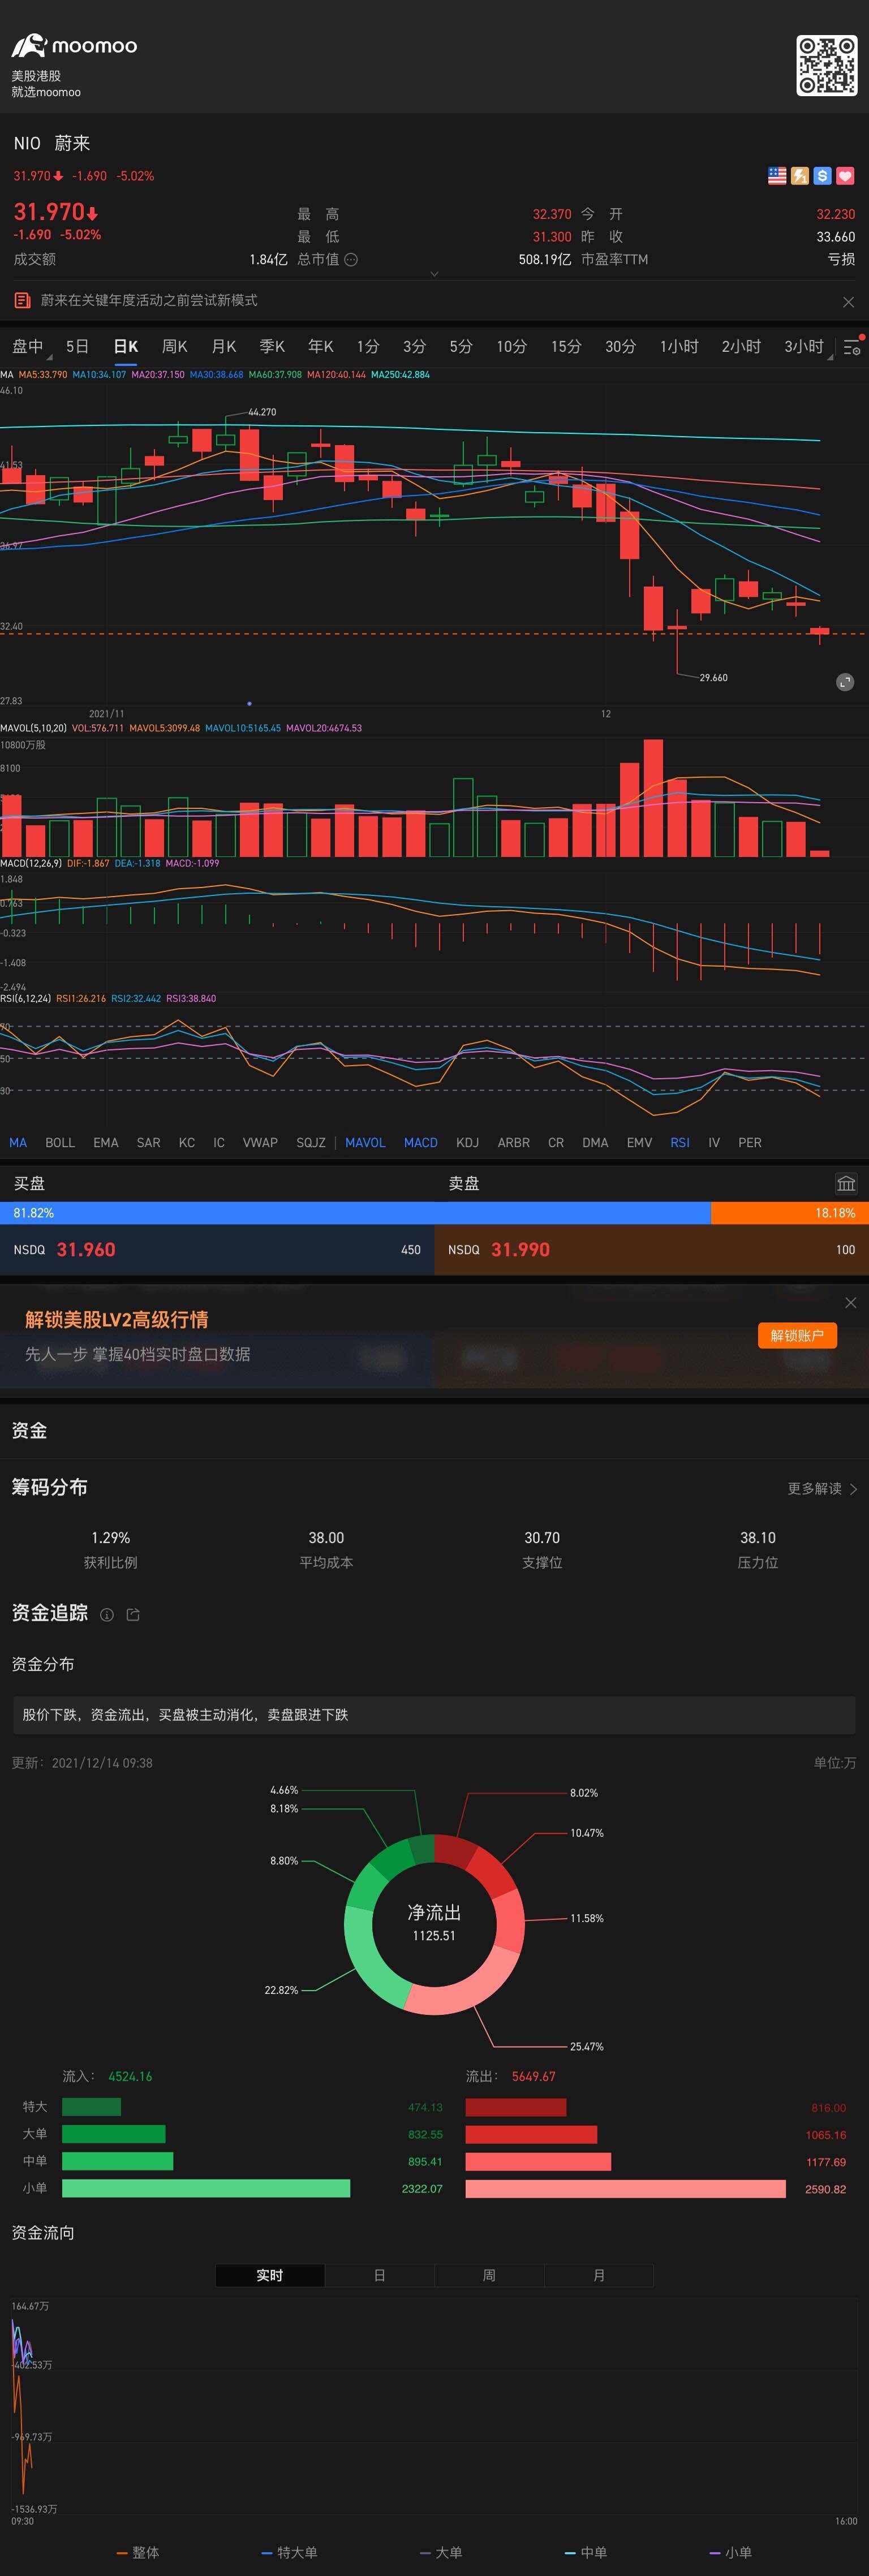Viewport: 869px width, 2576px height.
Task: Toggle the EMA indicator
Action: (106, 1142)
